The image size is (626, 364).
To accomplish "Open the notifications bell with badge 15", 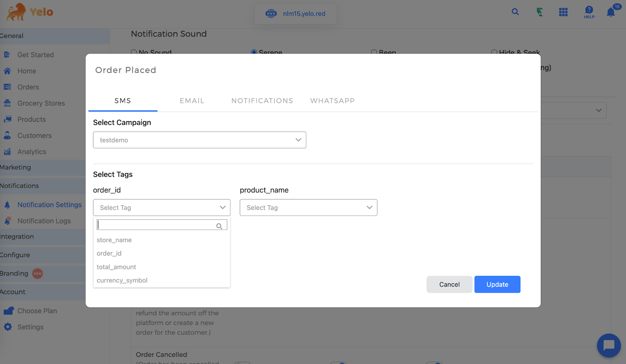I will pos(611,13).
